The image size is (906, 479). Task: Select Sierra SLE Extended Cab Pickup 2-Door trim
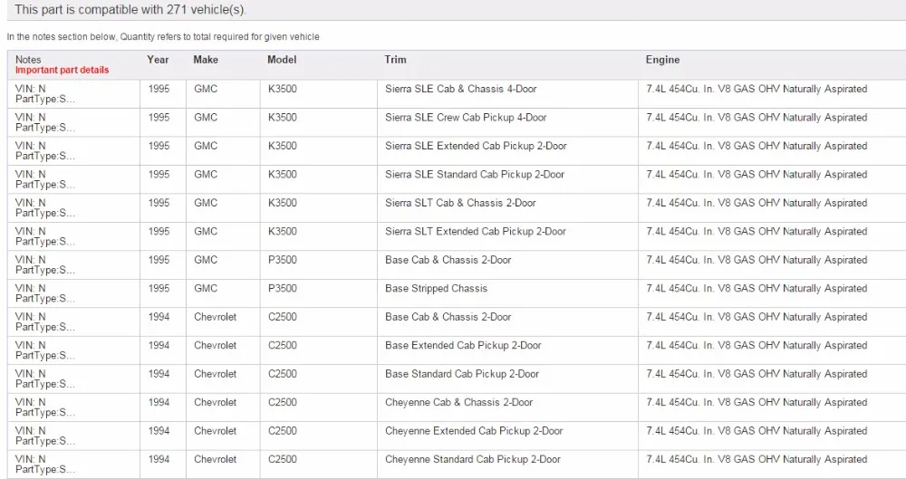pyautogui.click(x=476, y=146)
